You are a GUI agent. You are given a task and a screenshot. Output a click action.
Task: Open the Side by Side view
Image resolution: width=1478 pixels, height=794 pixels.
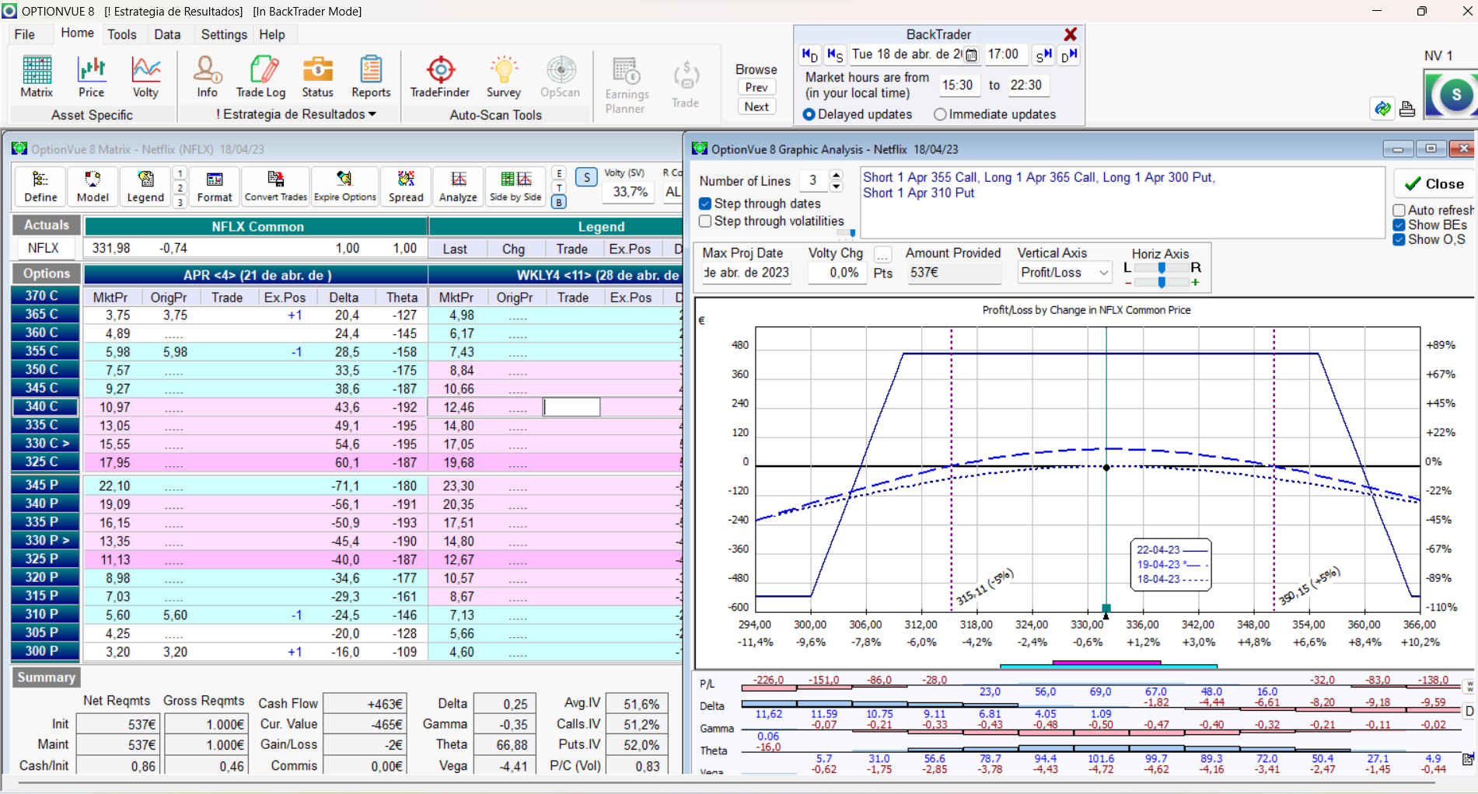click(515, 187)
